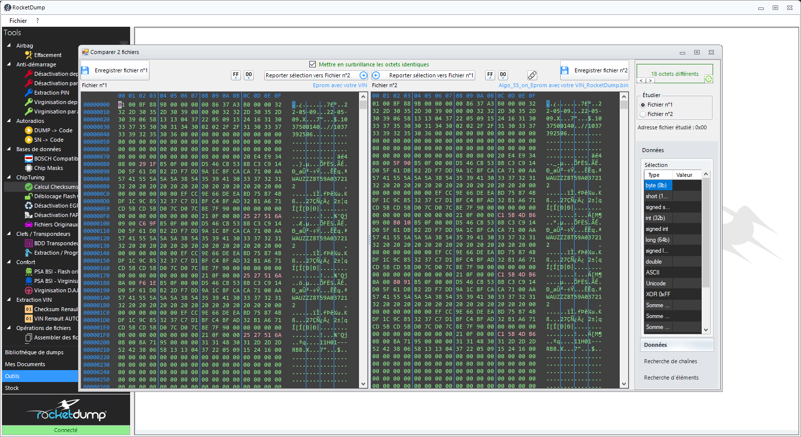Screen dimensions: 801x437
Task: Collapse the Autoradios tree group
Action: pyautogui.click(x=9, y=120)
